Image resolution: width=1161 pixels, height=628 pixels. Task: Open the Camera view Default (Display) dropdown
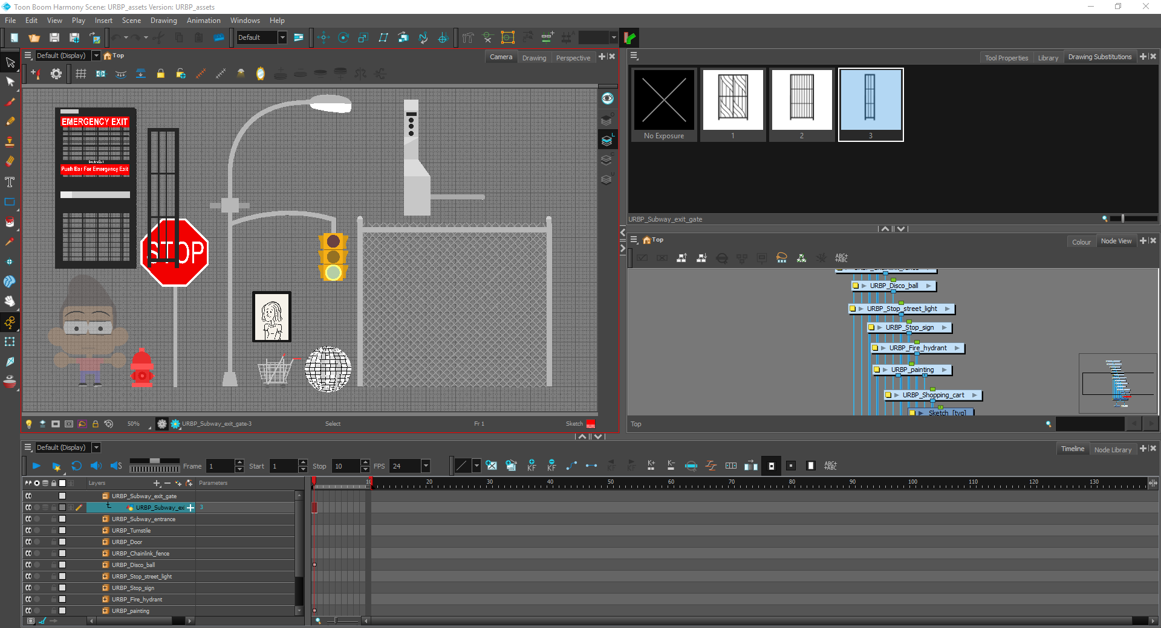coord(96,56)
